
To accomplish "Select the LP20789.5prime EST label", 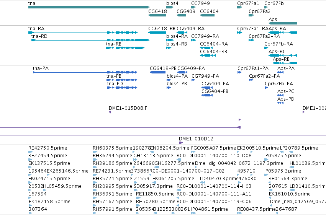I will tap(299, 148).
